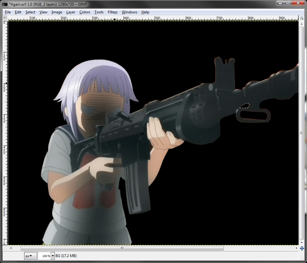The width and height of the screenshot is (307, 263).
Task: Open the Image menu
Action: (57, 12)
